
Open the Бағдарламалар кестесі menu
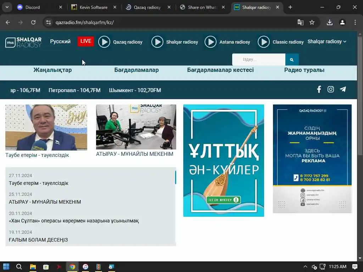220,70
